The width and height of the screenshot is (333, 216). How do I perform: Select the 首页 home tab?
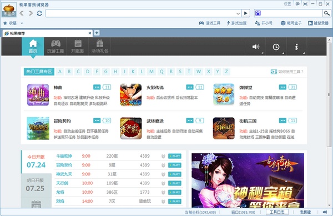coord(33,46)
